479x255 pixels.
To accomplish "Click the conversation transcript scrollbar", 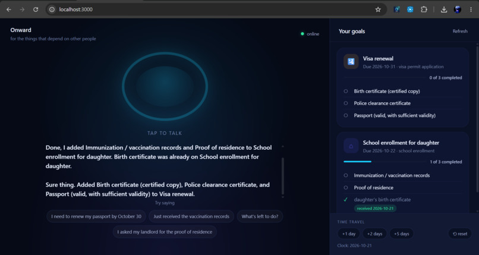I will (x=282, y=176).
